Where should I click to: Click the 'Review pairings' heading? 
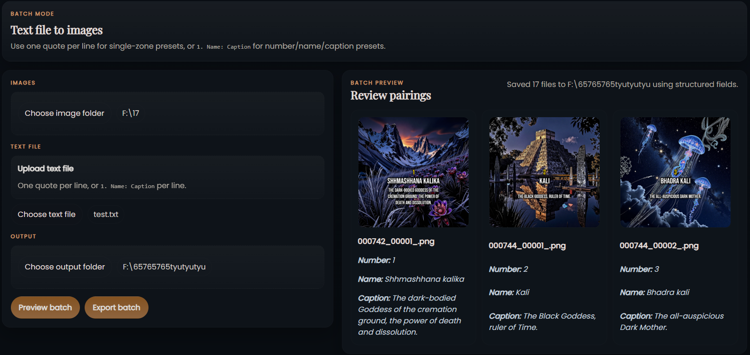pyautogui.click(x=391, y=95)
